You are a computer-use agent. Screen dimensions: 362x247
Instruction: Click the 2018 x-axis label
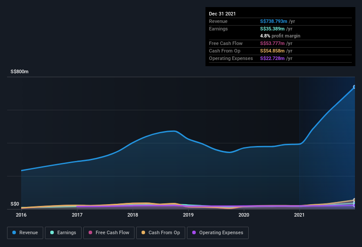click(x=133, y=215)
